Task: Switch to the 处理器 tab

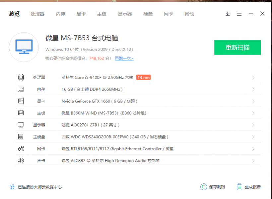Action: 37,14
